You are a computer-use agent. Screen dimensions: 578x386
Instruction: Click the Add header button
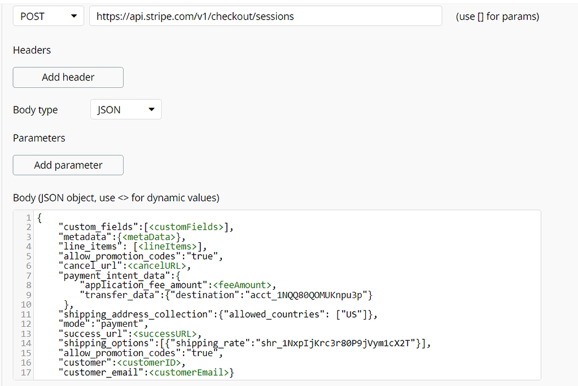[x=68, y=77]
